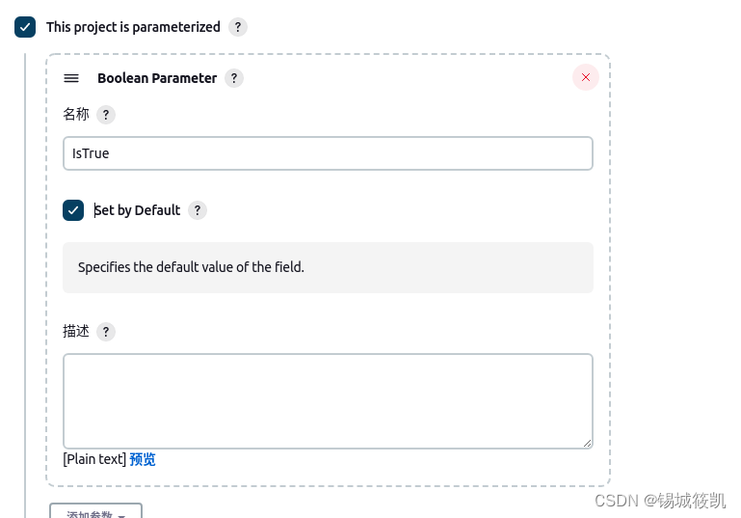Open help icon next to 描述
741x518 pixels.
pos(106,332)
